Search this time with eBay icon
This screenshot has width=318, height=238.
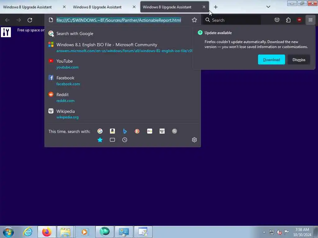click(150, 131)
